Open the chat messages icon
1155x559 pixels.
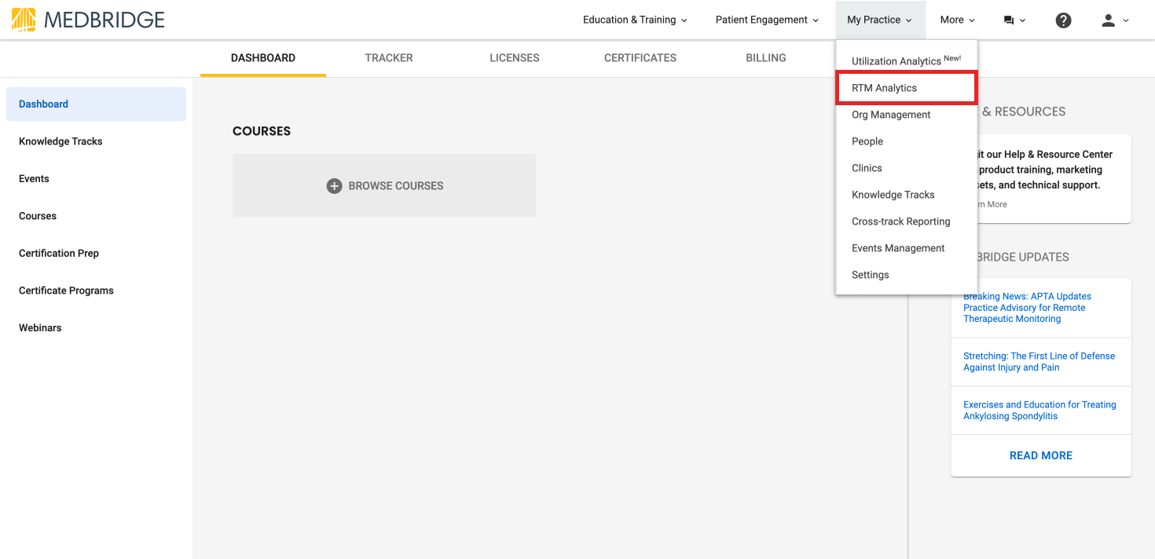tap(1009, 20)
